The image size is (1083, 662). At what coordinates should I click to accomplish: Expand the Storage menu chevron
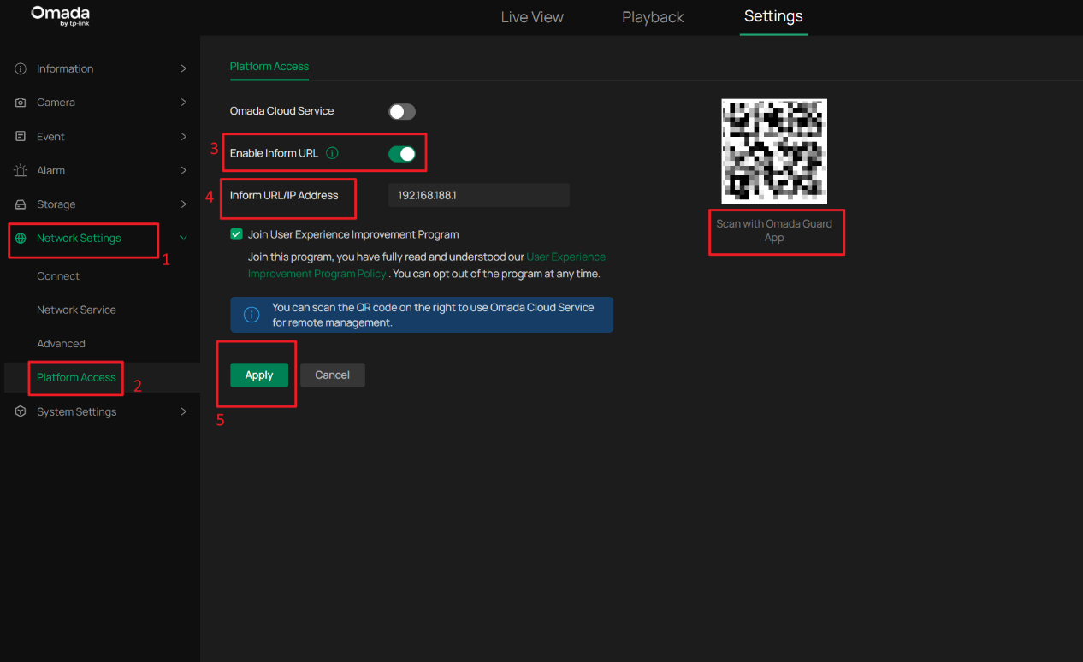(x=183, y=204)
